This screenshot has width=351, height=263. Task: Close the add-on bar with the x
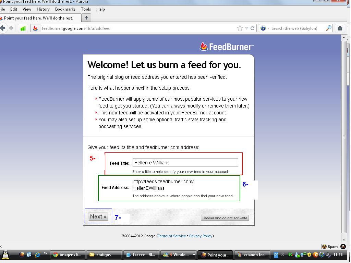click(x=1, y=247)
